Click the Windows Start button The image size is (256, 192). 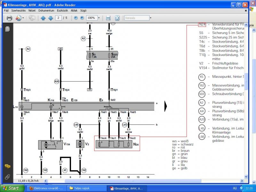12,188
